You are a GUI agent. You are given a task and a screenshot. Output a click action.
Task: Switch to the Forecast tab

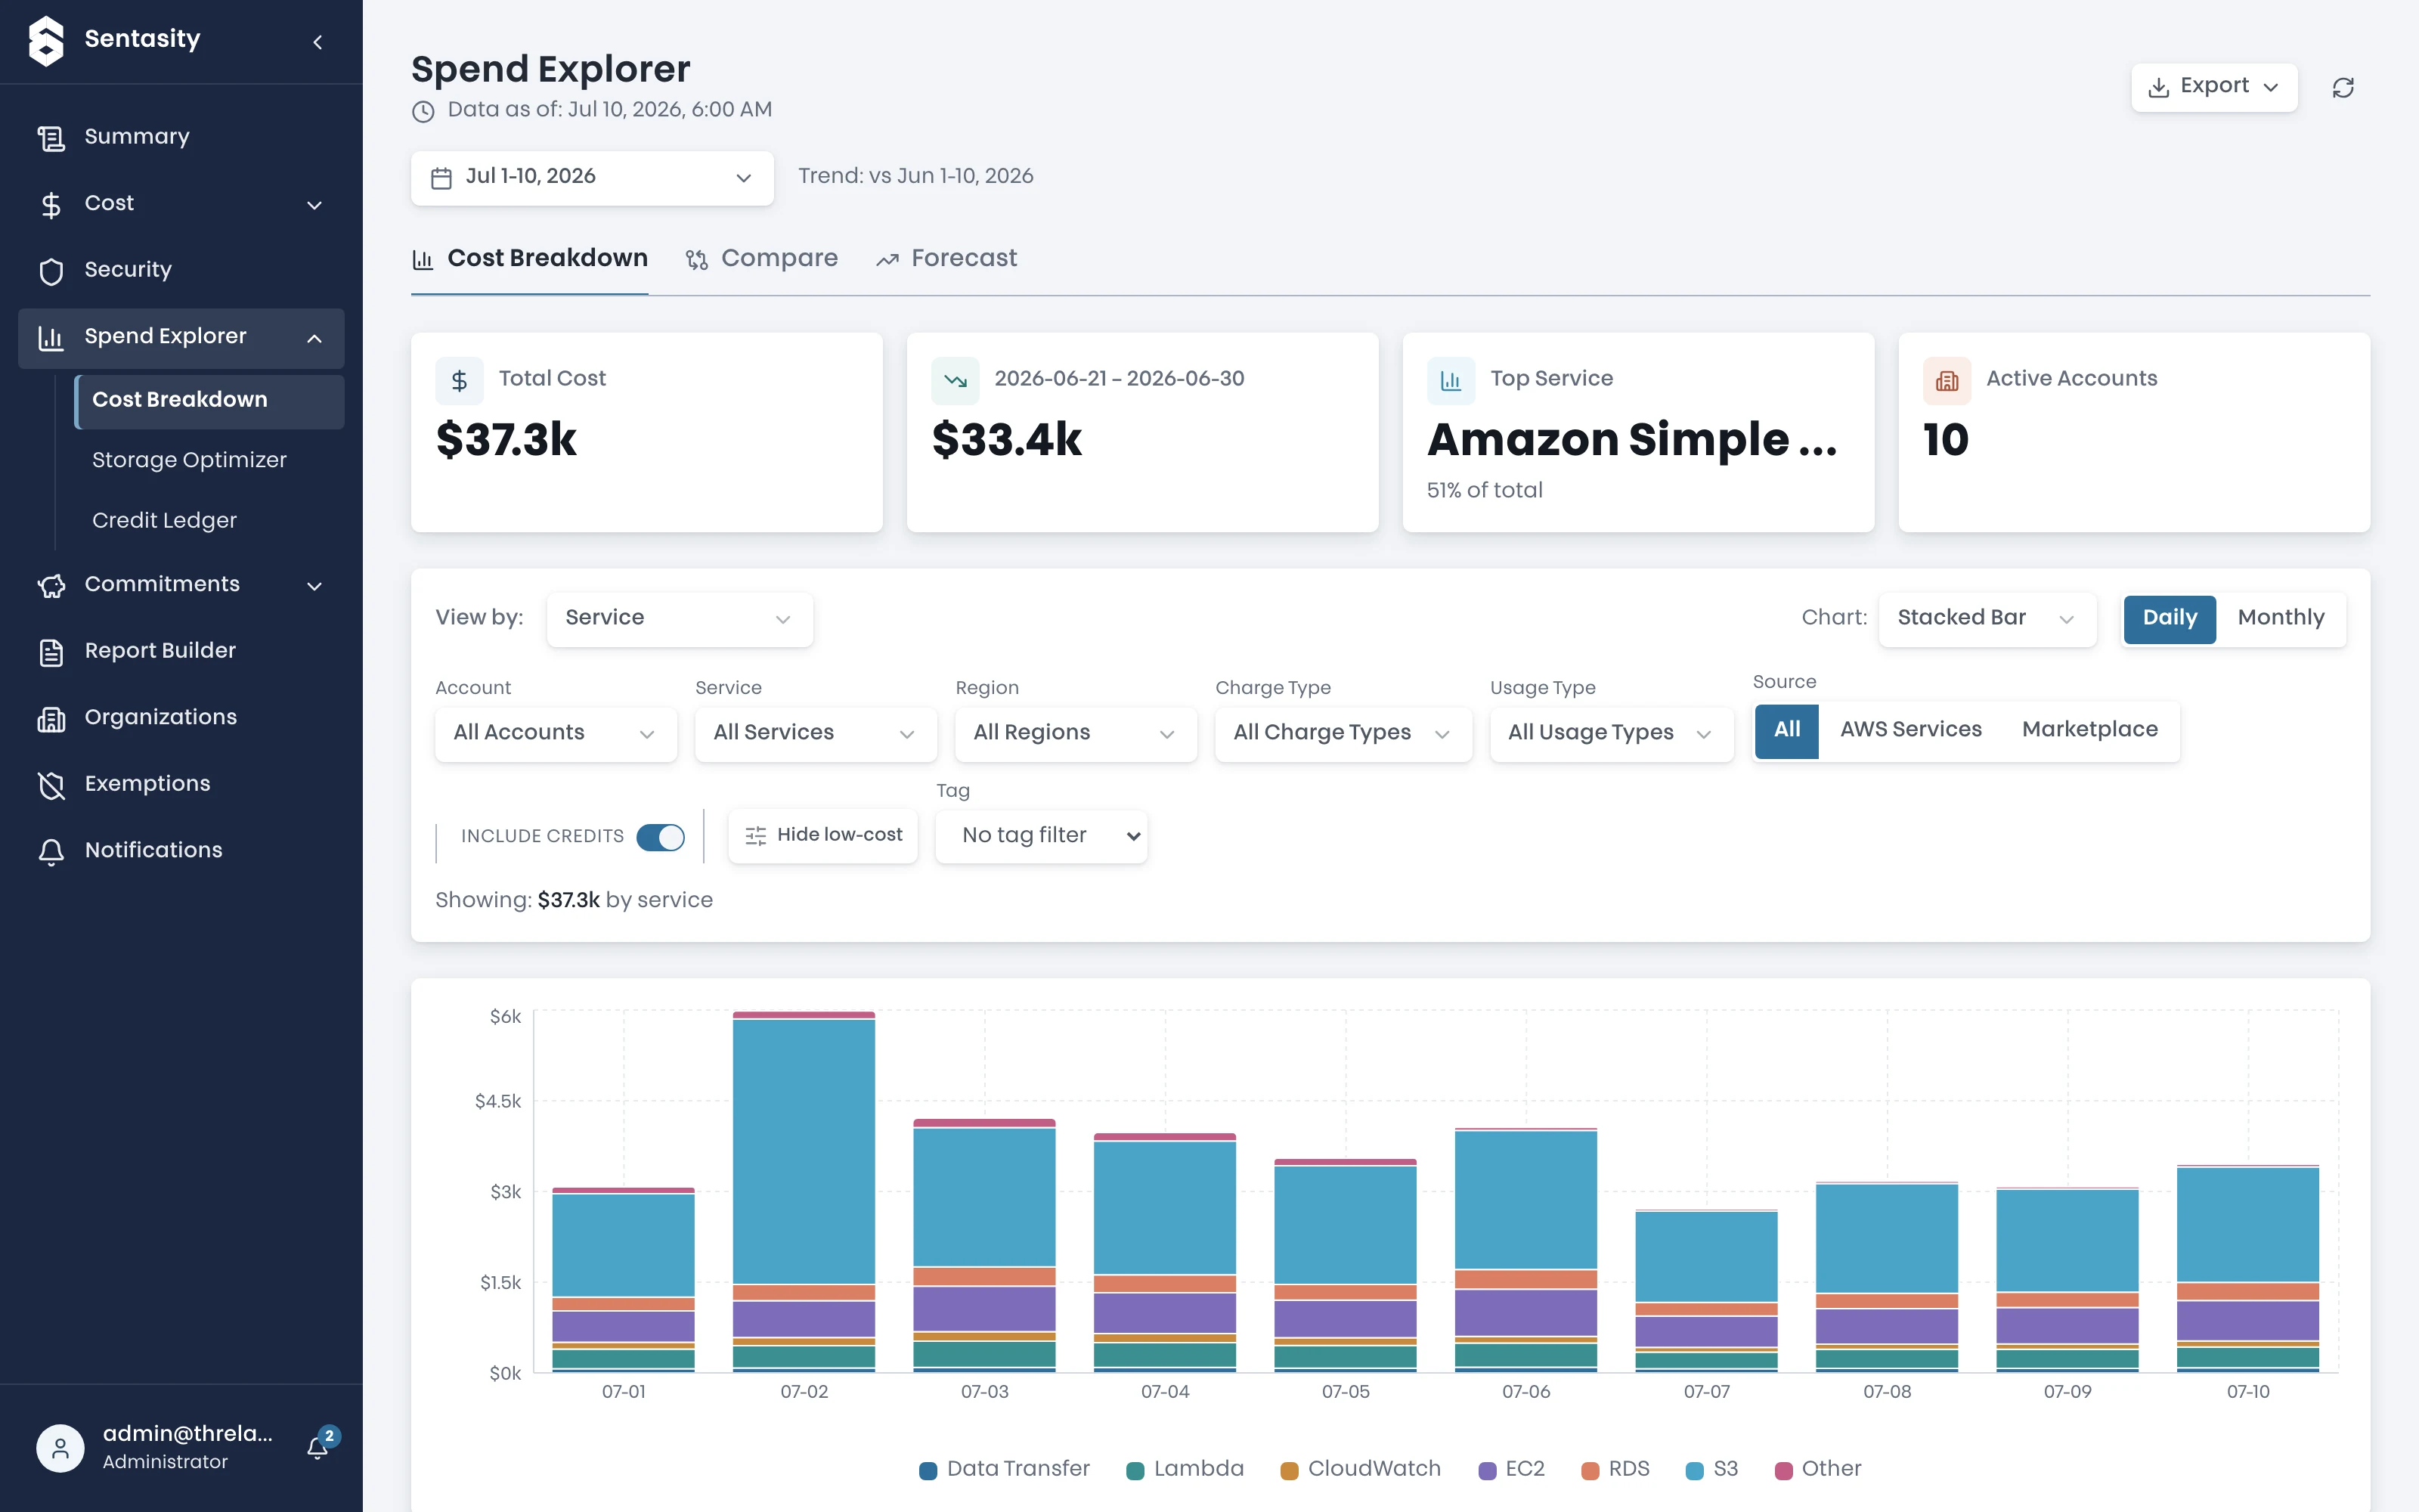(946, 259)
